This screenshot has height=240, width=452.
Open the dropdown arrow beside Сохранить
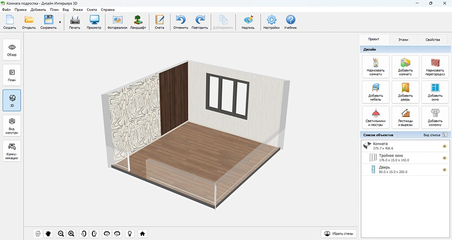coord(60,22)
